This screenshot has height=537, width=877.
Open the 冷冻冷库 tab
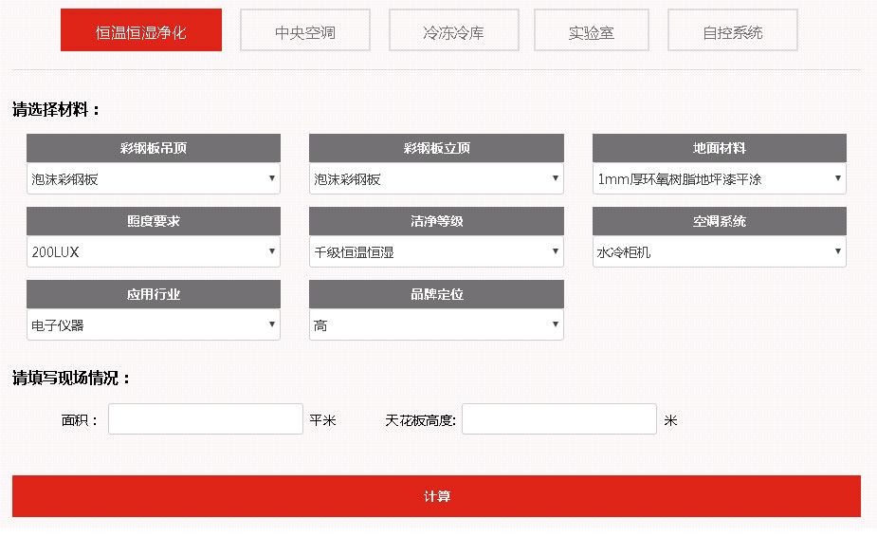[453, 31]
